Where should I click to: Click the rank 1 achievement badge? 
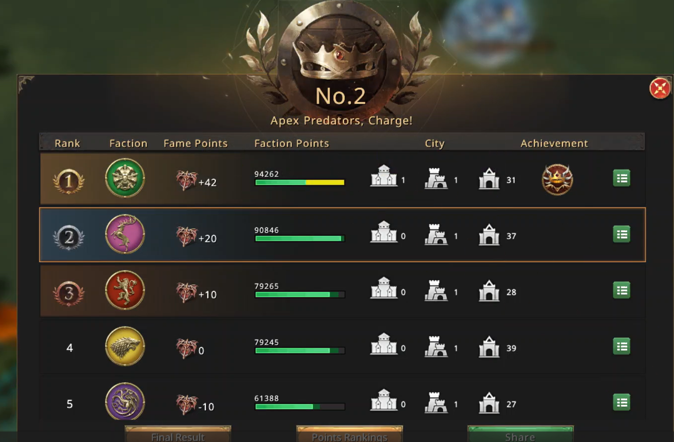coord(557,179)
